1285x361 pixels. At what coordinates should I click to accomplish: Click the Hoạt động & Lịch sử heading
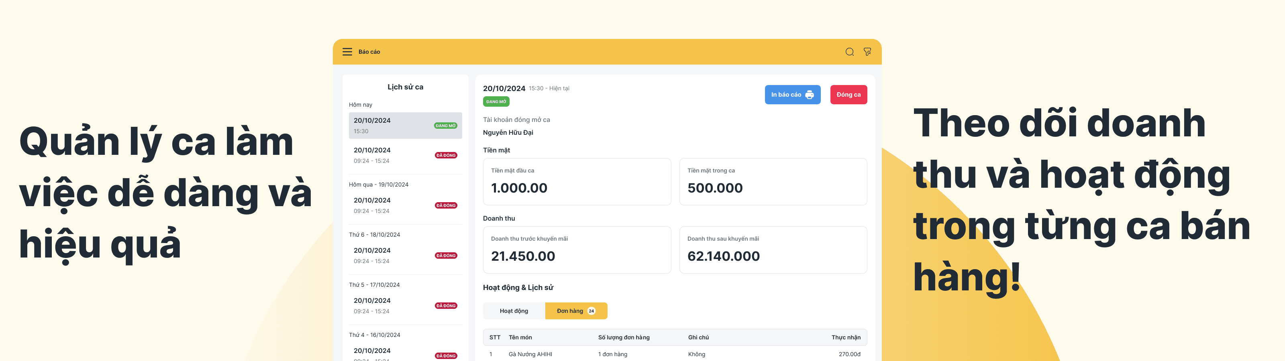(x=518, y=288)
